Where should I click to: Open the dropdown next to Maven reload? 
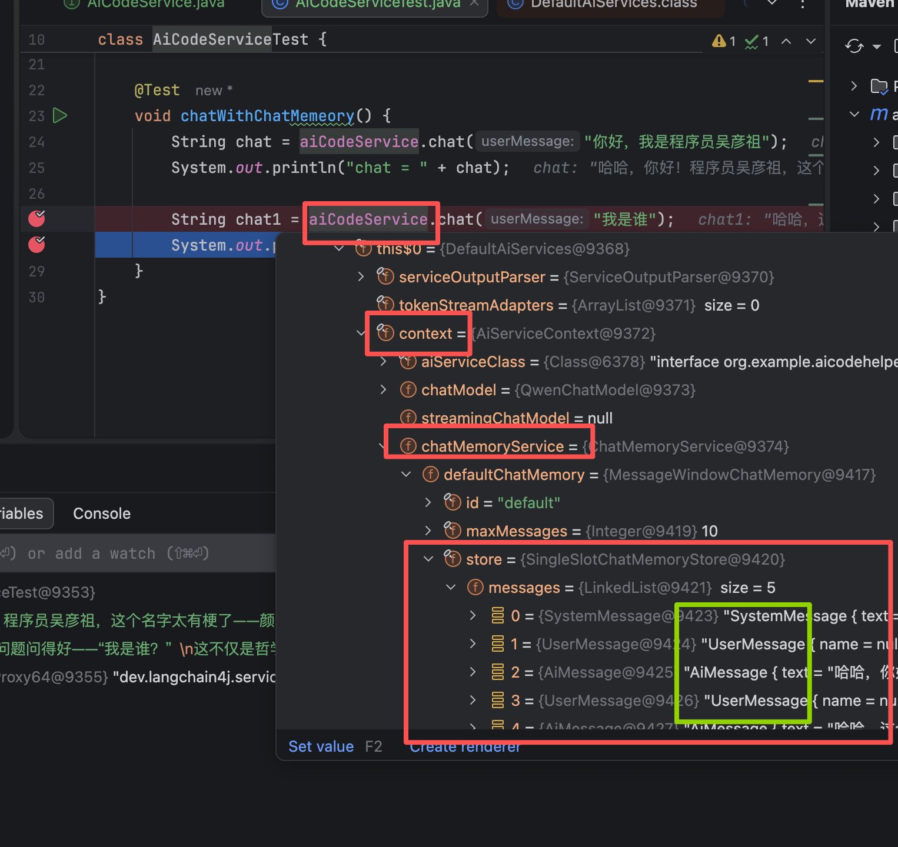click(877, 46)
